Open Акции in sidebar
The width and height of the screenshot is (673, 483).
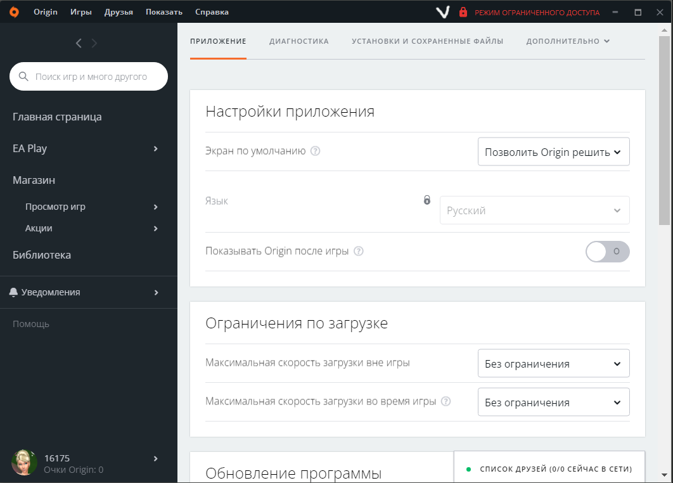click(x=39, y=228)
